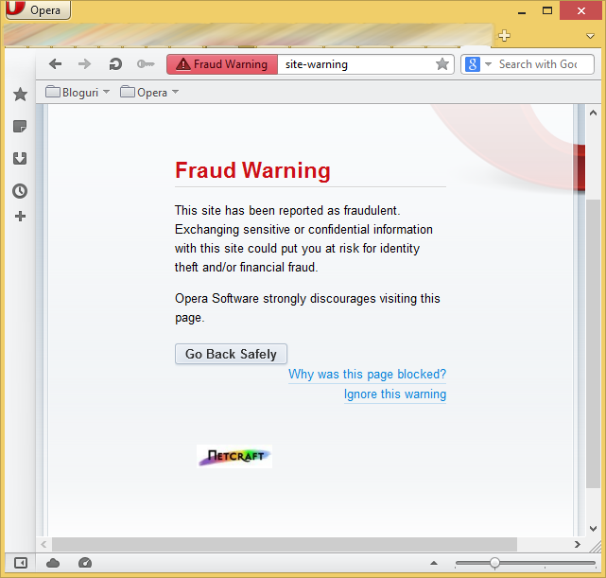Toggle Opera Turbo speedometer icon

(85, 563)
